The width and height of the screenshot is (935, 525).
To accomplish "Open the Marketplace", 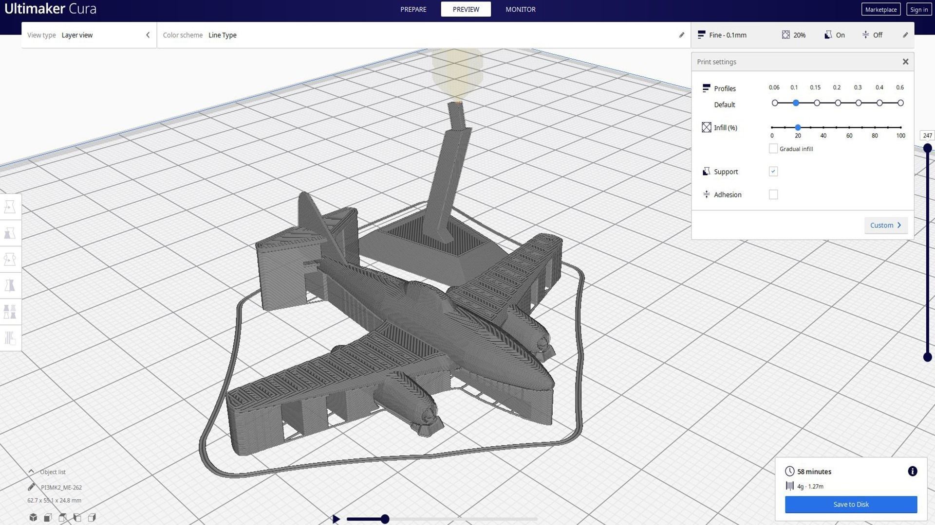I will 880,9.
